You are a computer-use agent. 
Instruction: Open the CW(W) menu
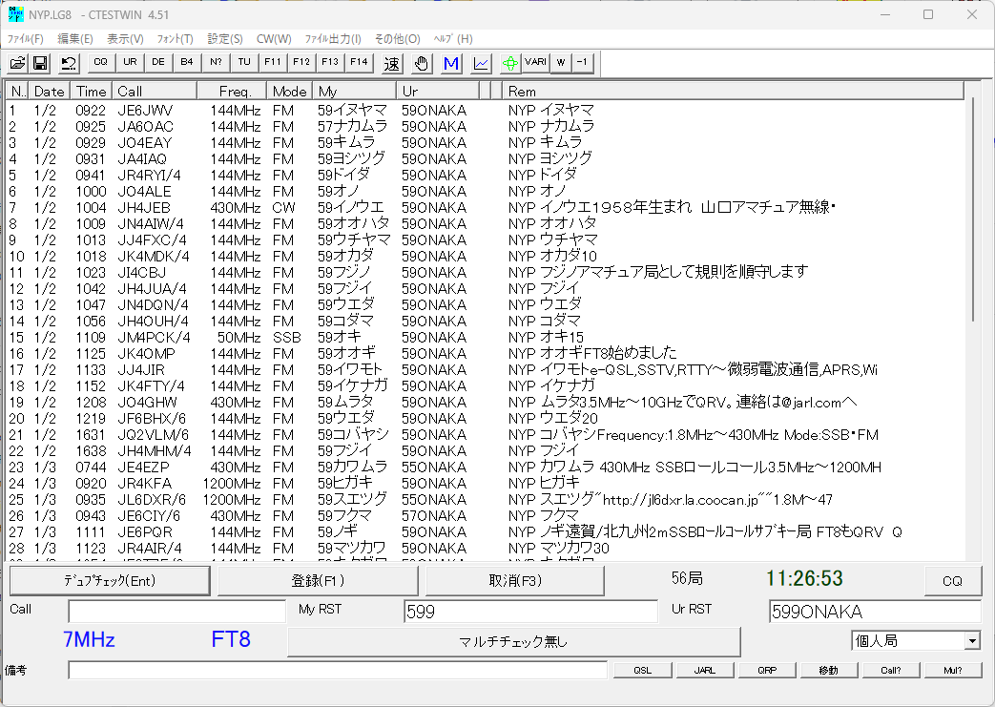274,39
